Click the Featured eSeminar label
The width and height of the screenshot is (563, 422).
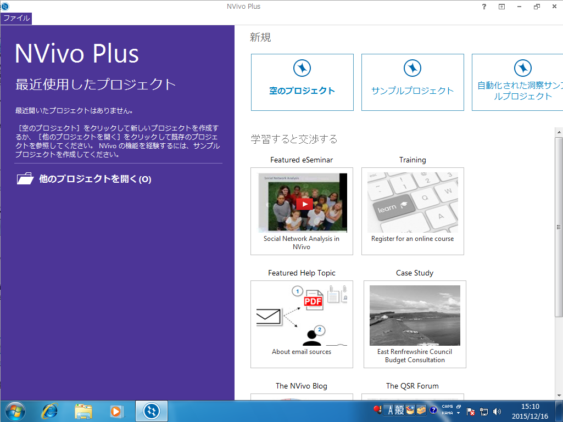pos(302,160)
